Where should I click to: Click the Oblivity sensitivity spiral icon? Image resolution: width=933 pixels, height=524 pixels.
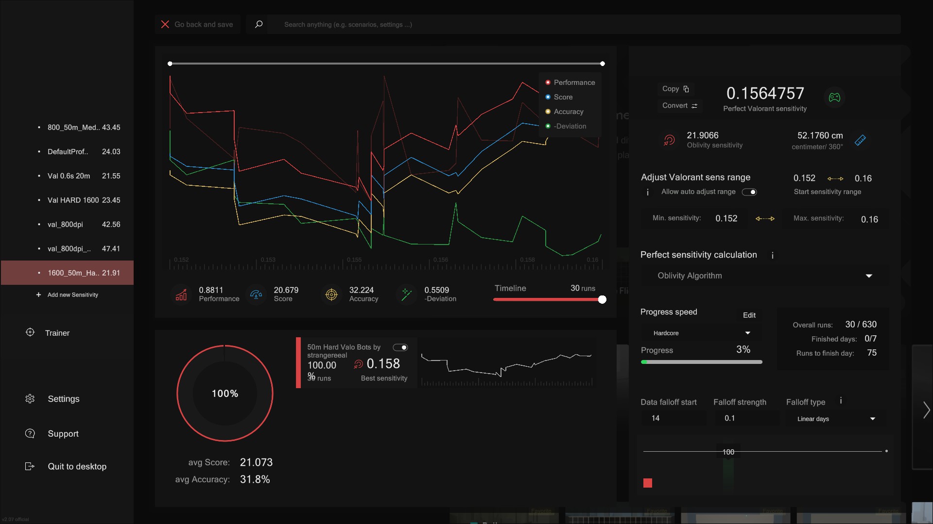(x=669, y=140)
